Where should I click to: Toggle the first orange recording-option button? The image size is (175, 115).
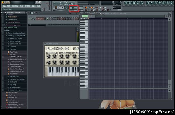[x=86, y=8]
